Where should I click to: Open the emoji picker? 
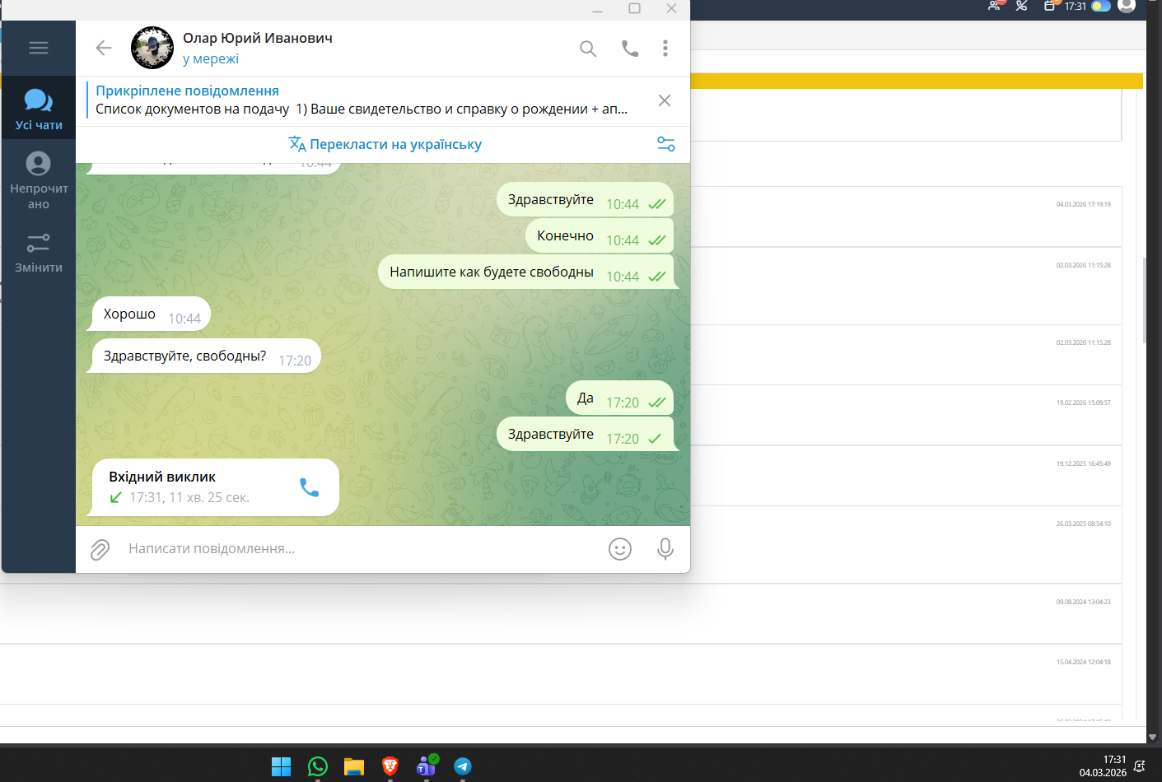[x=620, y=549]
